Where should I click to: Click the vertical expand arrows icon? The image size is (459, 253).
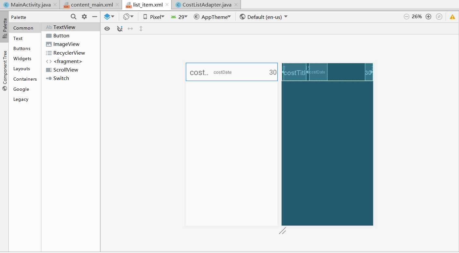pos(141,29)
